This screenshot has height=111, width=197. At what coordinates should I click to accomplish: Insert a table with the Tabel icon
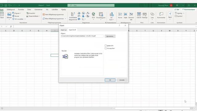[x=2, y=15]
